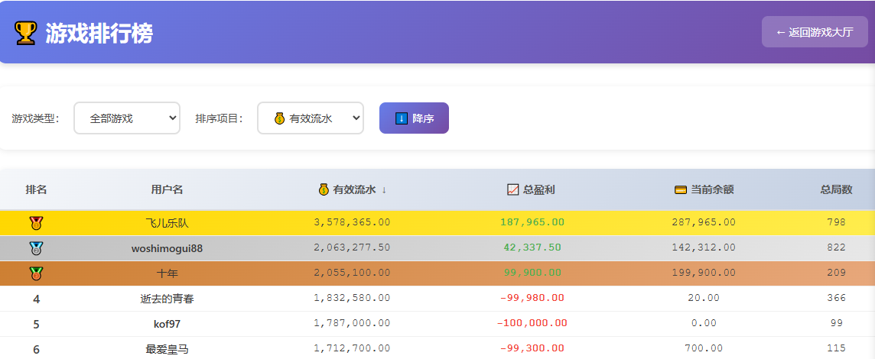The width and height of the screenshot is (875, 359).
Task: Select username kof97 in the table
Action: pyautogui.click(x=167, y=324)
